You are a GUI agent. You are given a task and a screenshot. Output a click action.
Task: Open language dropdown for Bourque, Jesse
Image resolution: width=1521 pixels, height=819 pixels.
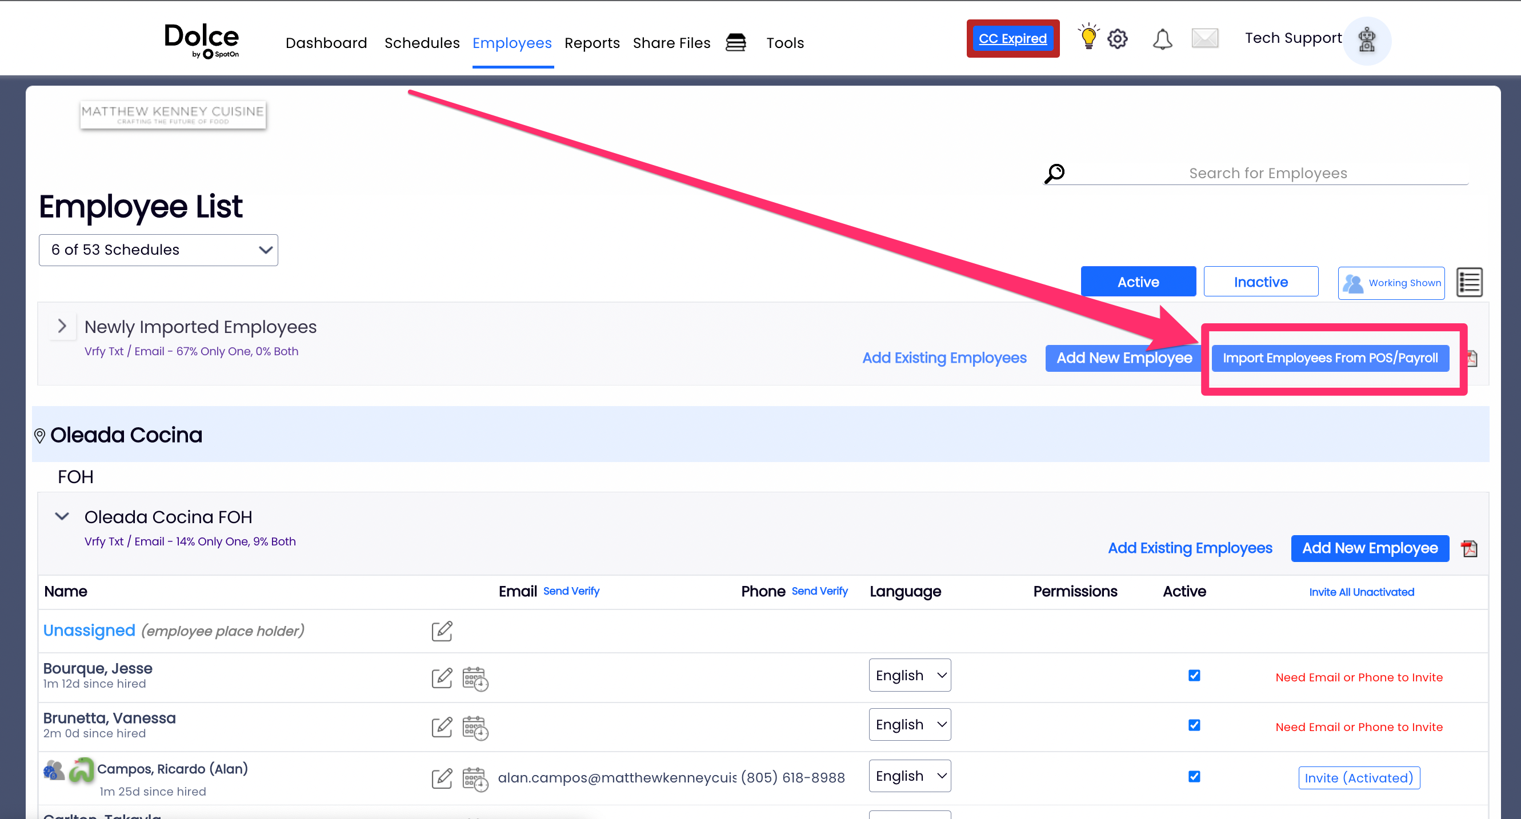(909, 676)
